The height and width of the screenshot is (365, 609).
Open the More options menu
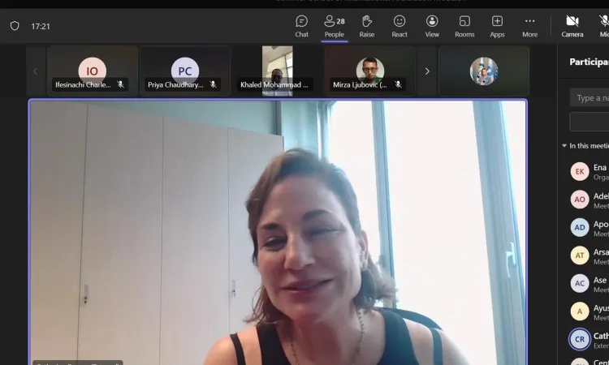tap(529, 25)
